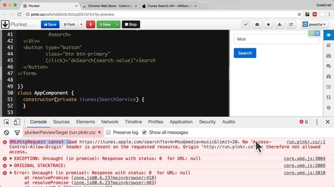This screenshot has width=334, height=187.
Task: Open the Fork dropdown arrow
Action: pos(81,24)
